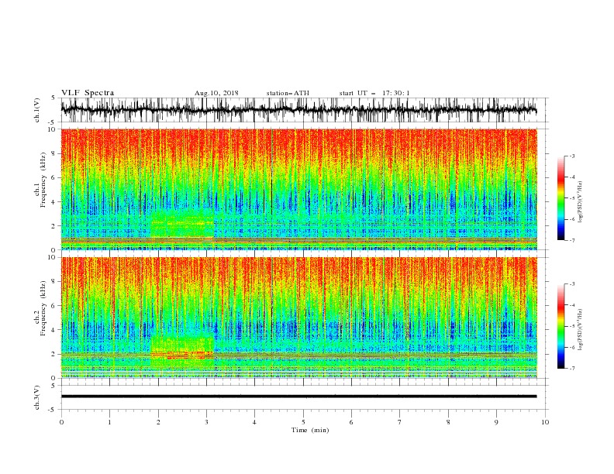Click the "ch.1(V)" waveform axis label
The width and height of the screenshot is (614, 474).
37,110
